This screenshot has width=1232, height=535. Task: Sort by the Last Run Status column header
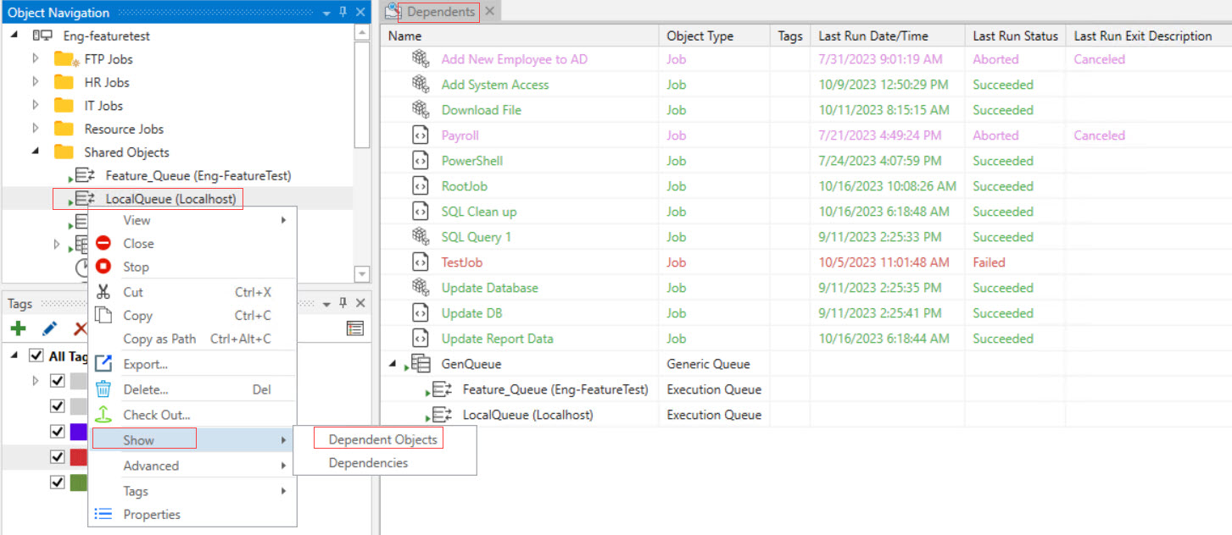(1015, 36)
